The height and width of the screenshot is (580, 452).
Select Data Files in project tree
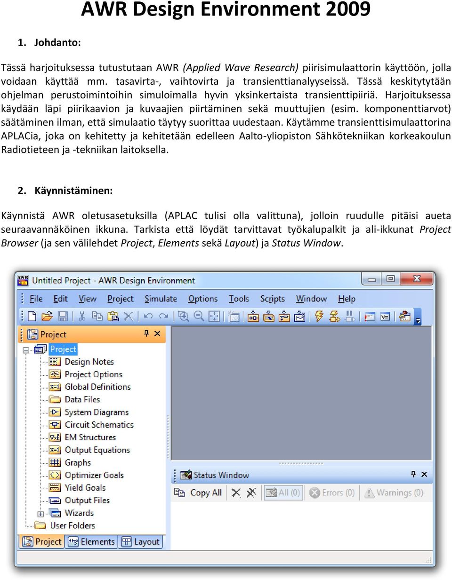coord(82,399)
